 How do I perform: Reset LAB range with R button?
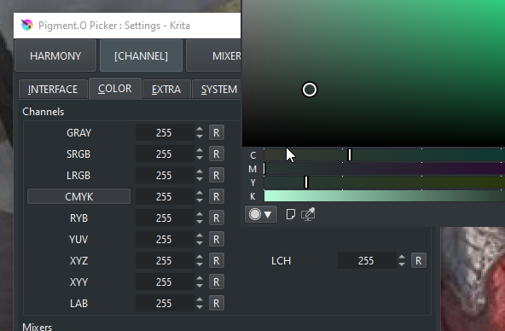pos(217,304)
